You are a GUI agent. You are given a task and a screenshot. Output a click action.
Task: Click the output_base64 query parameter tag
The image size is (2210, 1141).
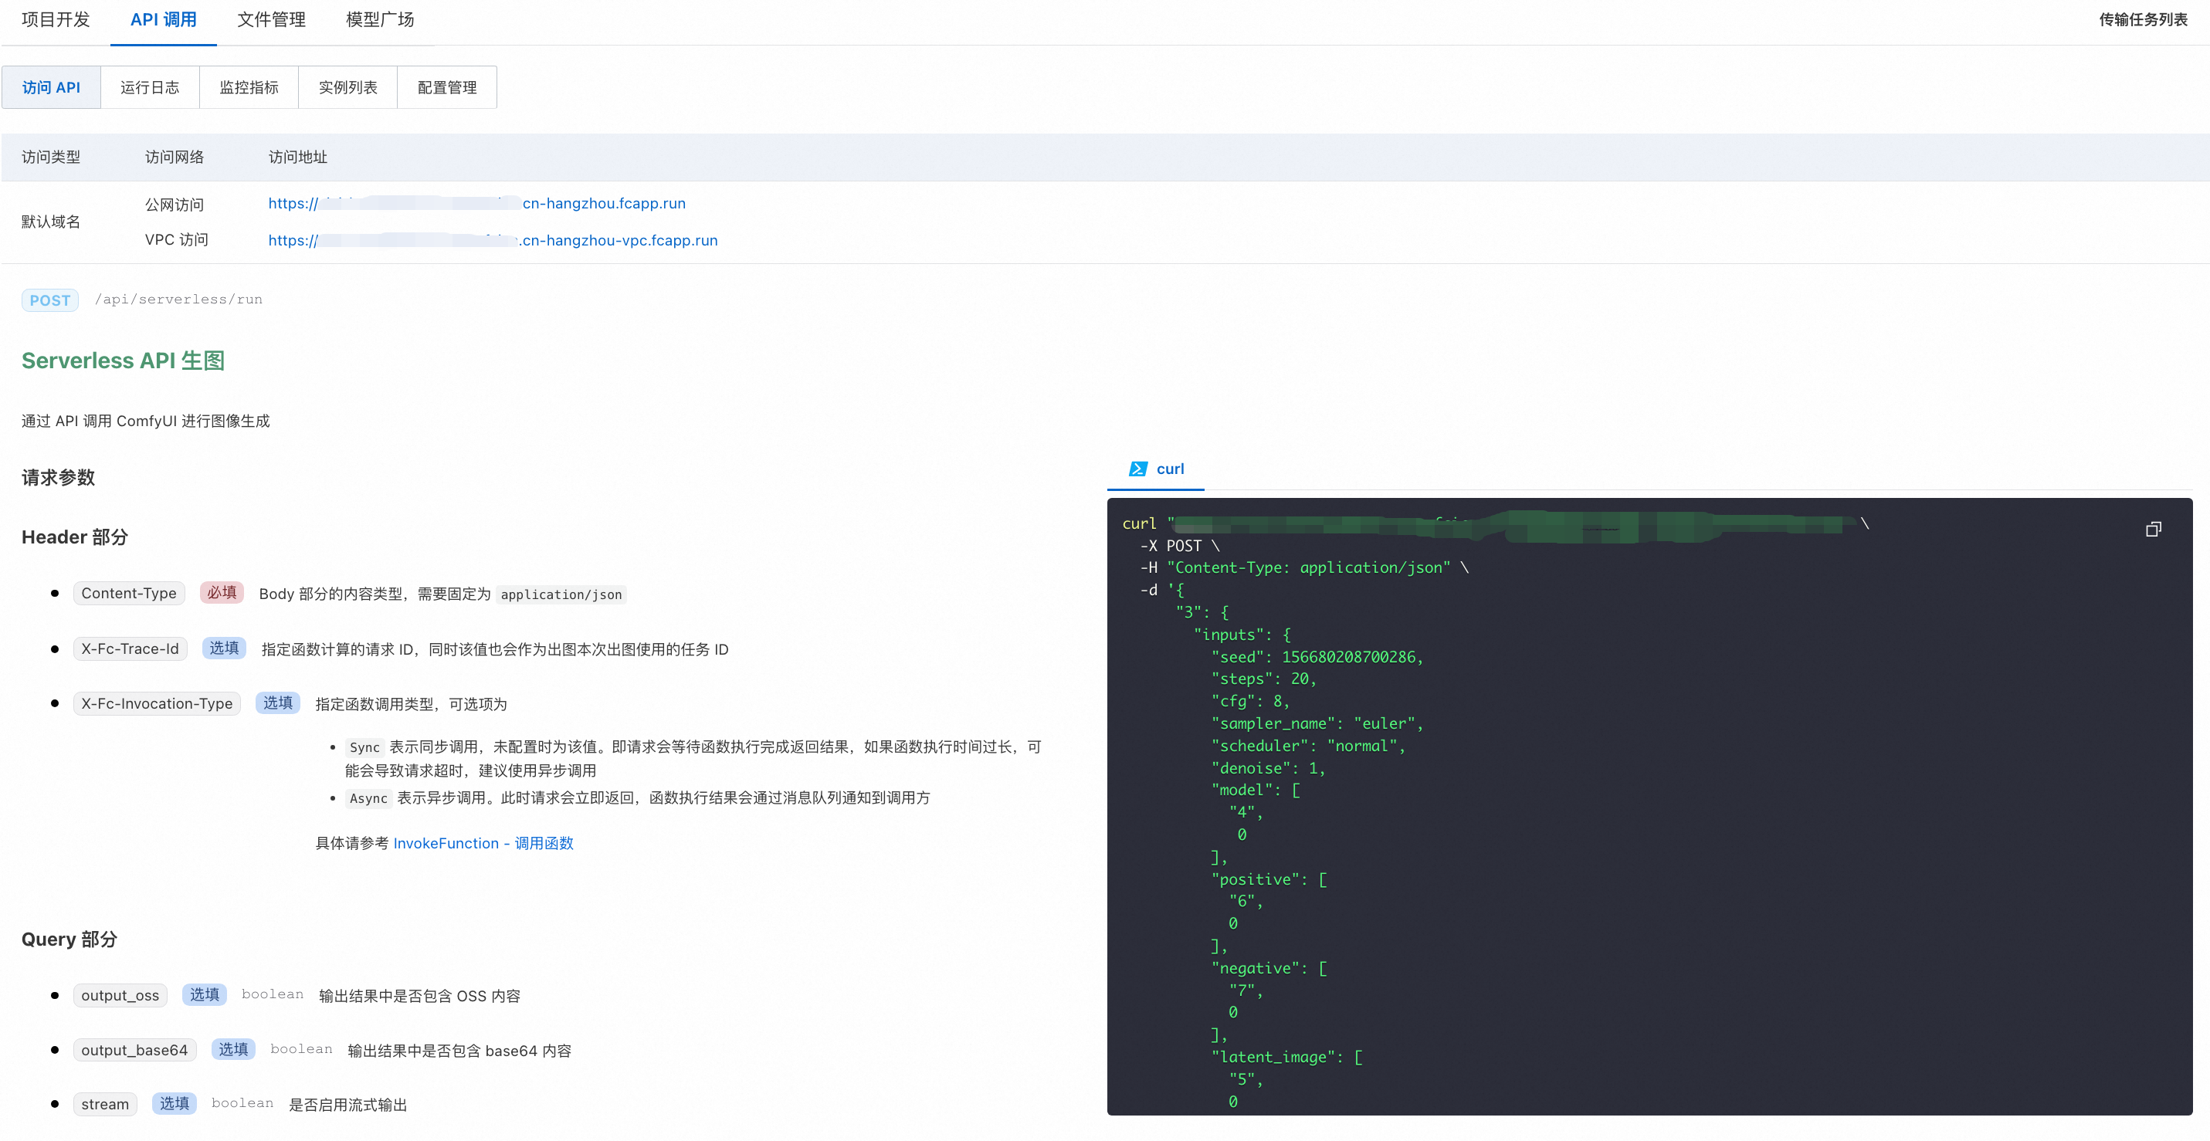(134, 1050)
